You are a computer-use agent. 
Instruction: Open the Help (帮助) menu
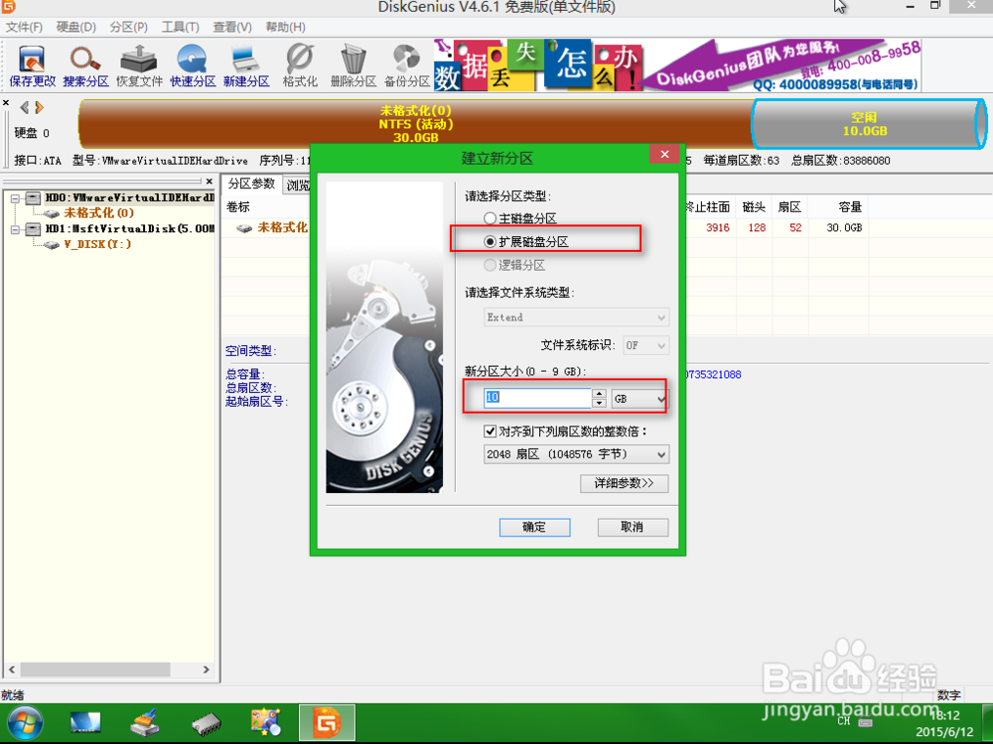[286, 27]
